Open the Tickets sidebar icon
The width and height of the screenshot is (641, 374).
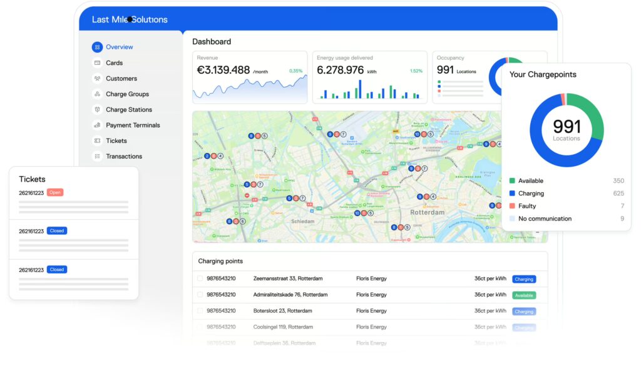(97, 141)
